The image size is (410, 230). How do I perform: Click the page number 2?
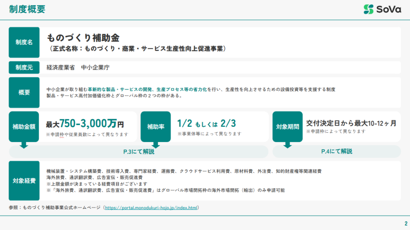coord(406,223)
